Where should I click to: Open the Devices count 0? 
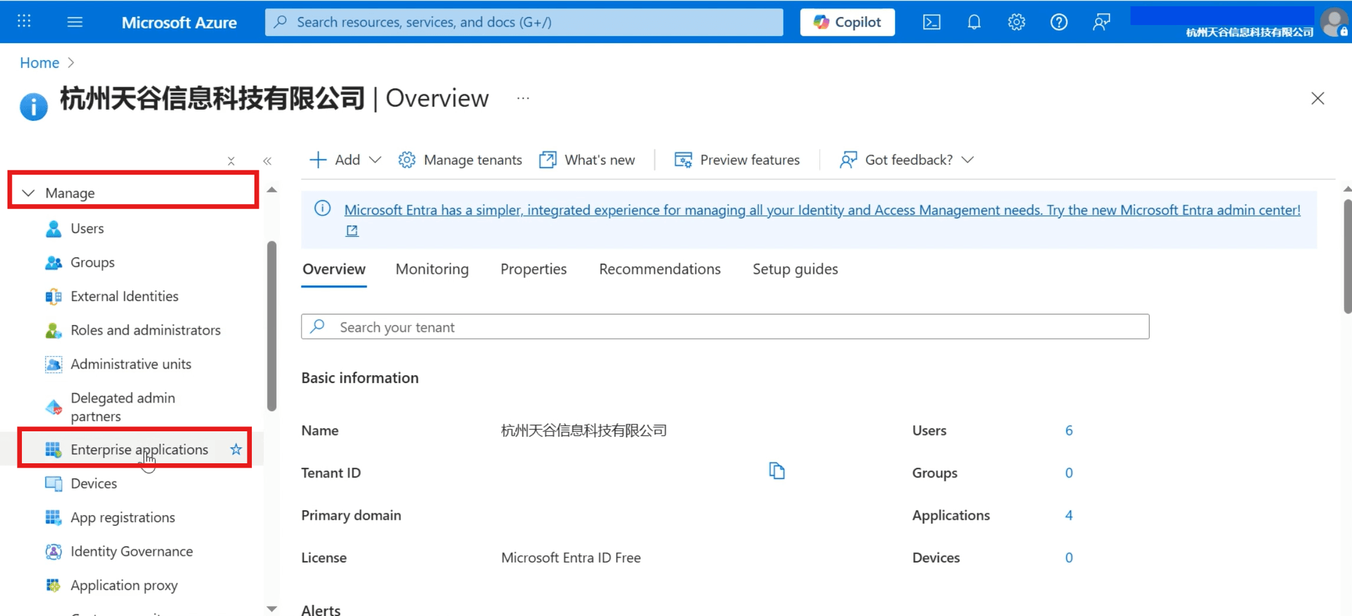[1069, 558]
